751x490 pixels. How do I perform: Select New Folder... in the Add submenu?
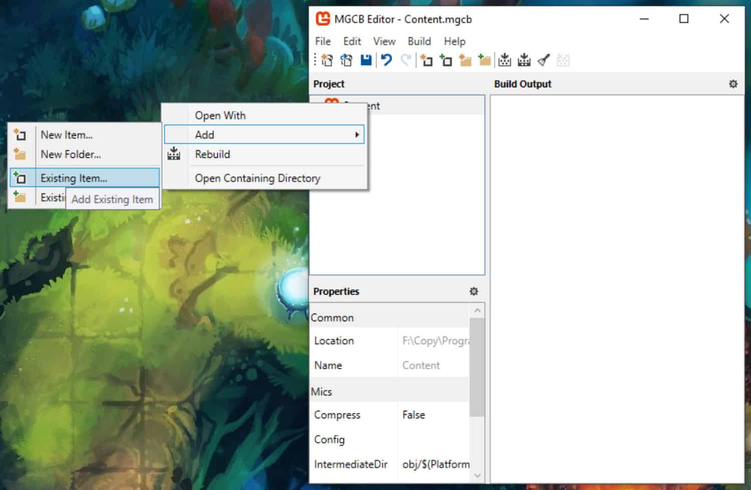[x=85, y=154]
